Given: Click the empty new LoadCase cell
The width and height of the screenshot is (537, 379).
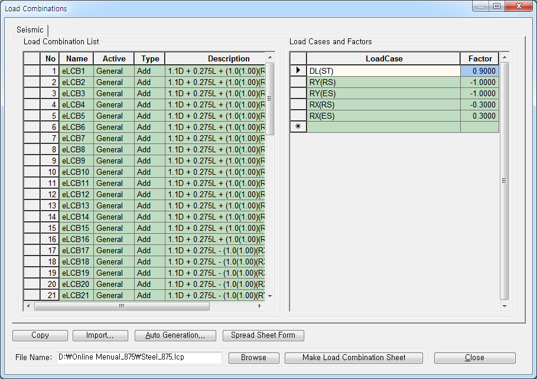Looking at the screenshot, I should tap(383, 127).
